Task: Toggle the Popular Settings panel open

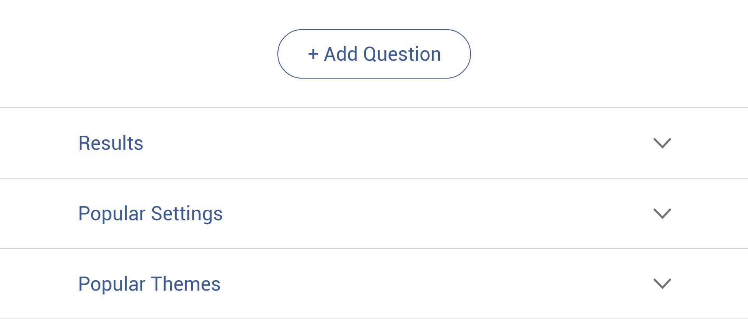Action: pyautogui.click(x=662, y=214)
